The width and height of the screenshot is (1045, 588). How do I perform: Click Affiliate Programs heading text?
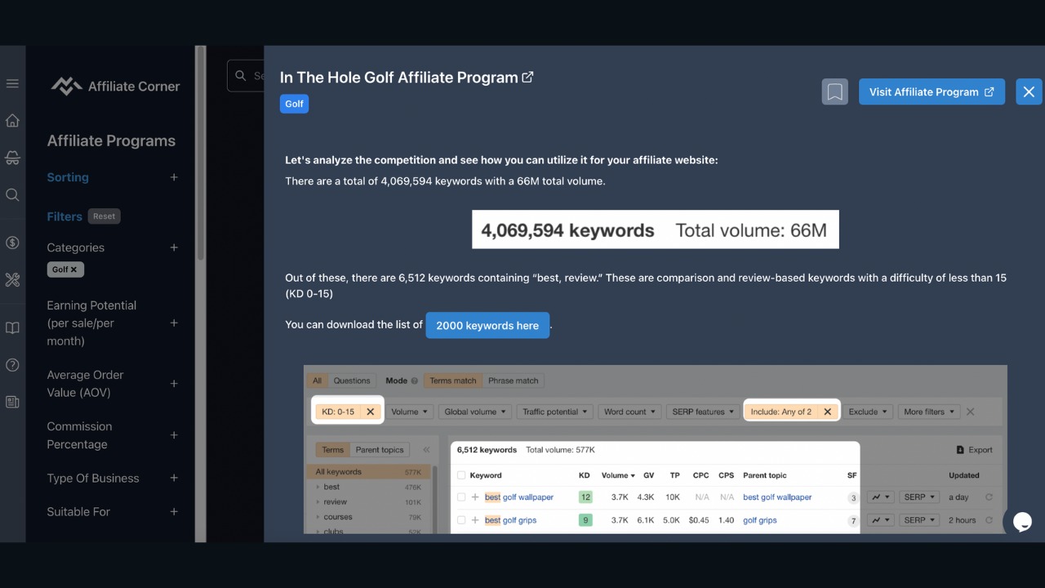(x=111, y=140)
